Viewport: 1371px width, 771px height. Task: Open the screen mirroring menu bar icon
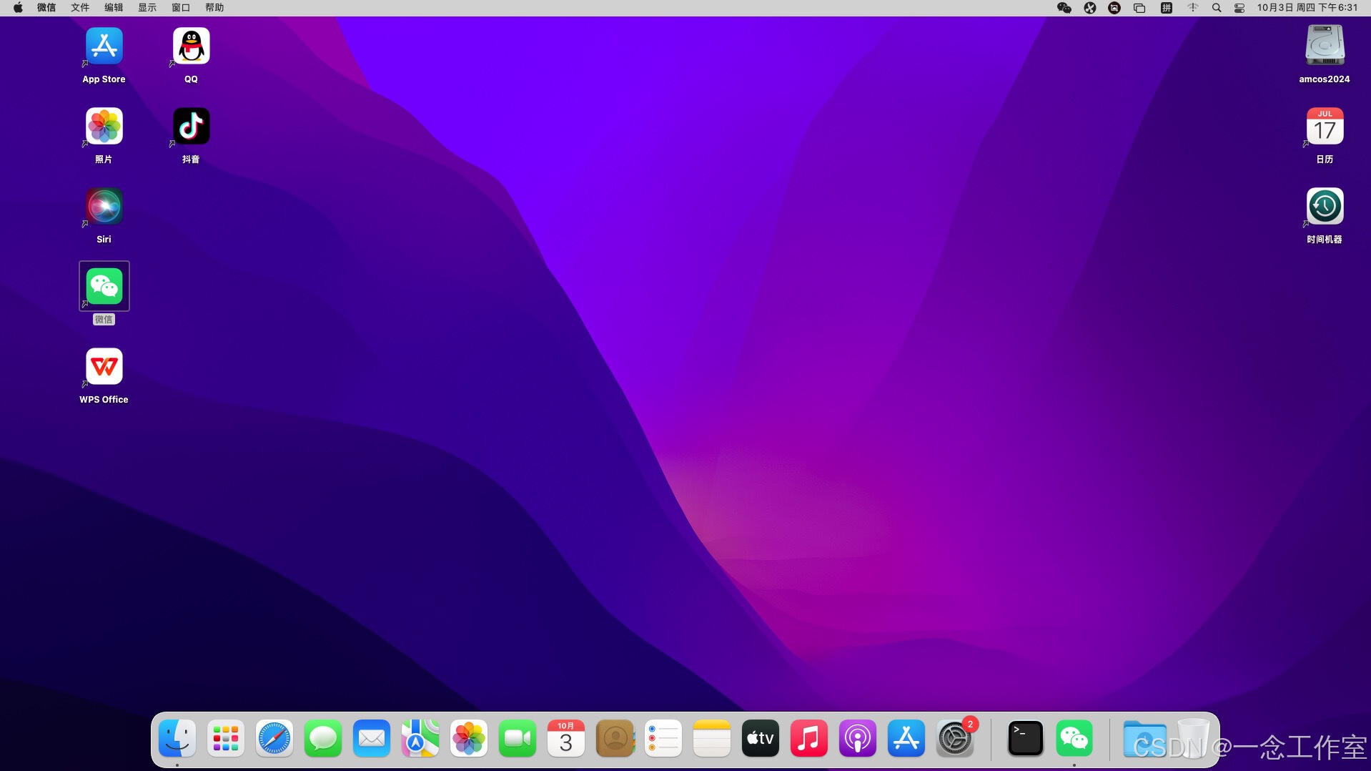click(1139, 8)
